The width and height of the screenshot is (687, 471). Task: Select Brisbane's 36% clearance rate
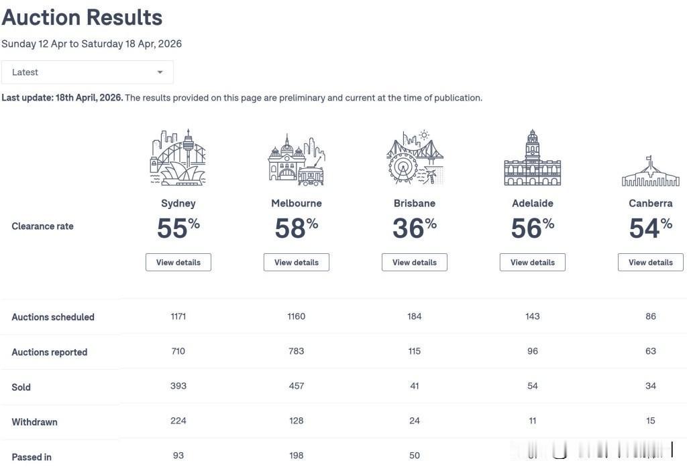coord(414,228)
